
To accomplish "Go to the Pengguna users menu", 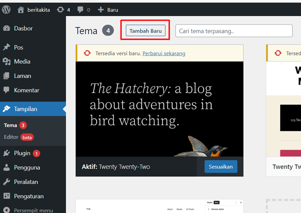I will (x=27, y=167).
